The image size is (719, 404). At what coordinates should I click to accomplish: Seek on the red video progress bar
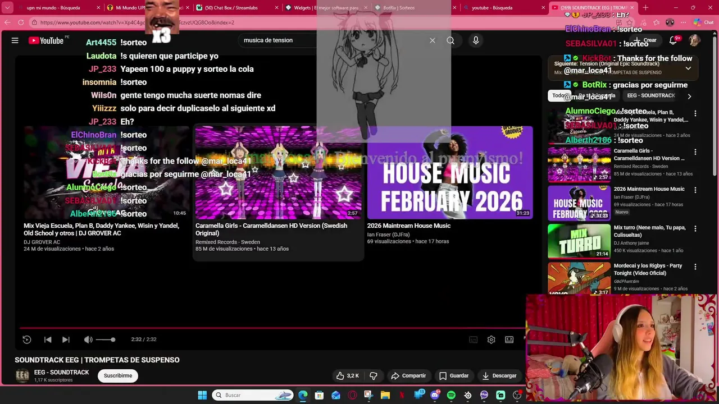click(x=272, y=328)
